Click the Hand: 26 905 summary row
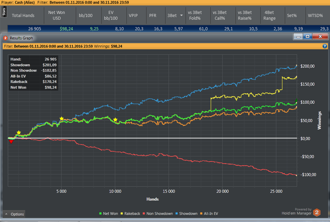The width and height of the screenshot is (330, 222). (33, 59)
